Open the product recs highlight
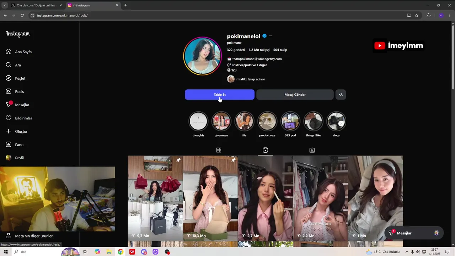This screenshot has height=256, width=455. pyautogui.click(x=267, y=124)
